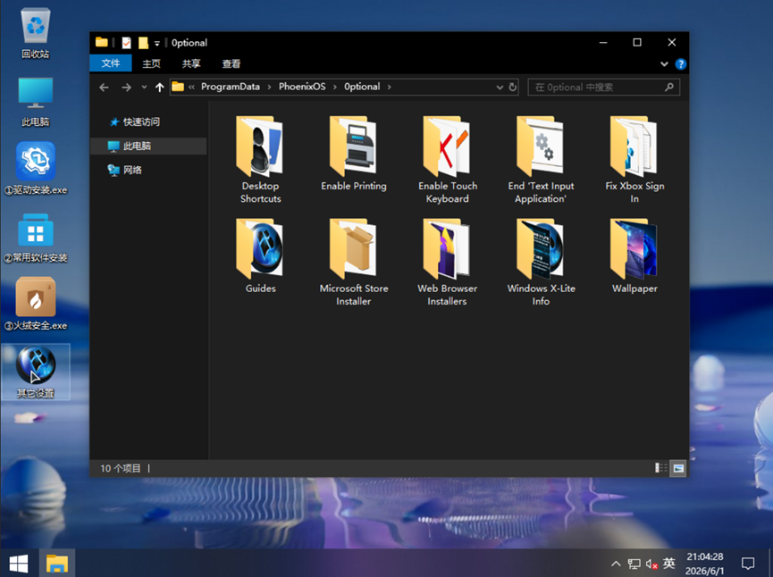Refresh the Optional folder view
The width and height of the screenshot is (773, 577).
513,88
